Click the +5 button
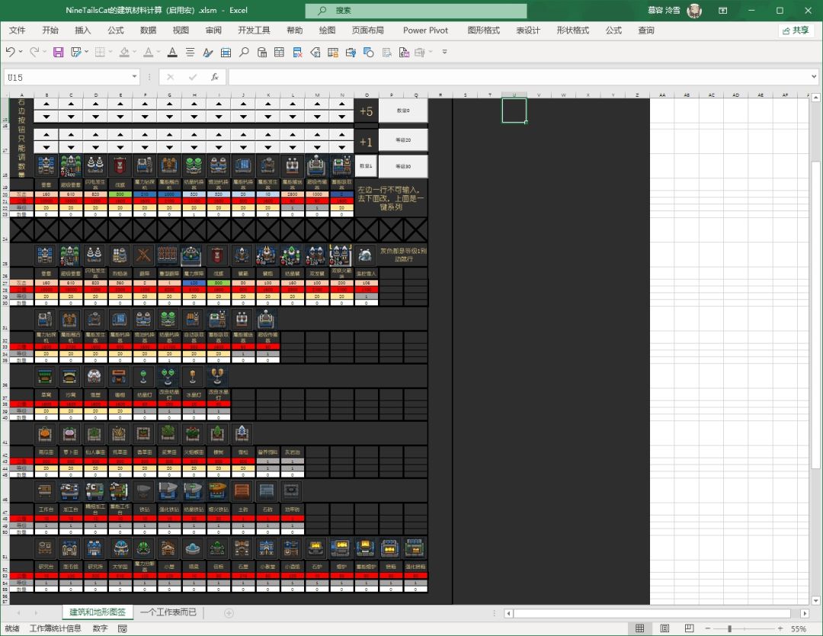This screenshot has width=823, height=636. (366, 111)
